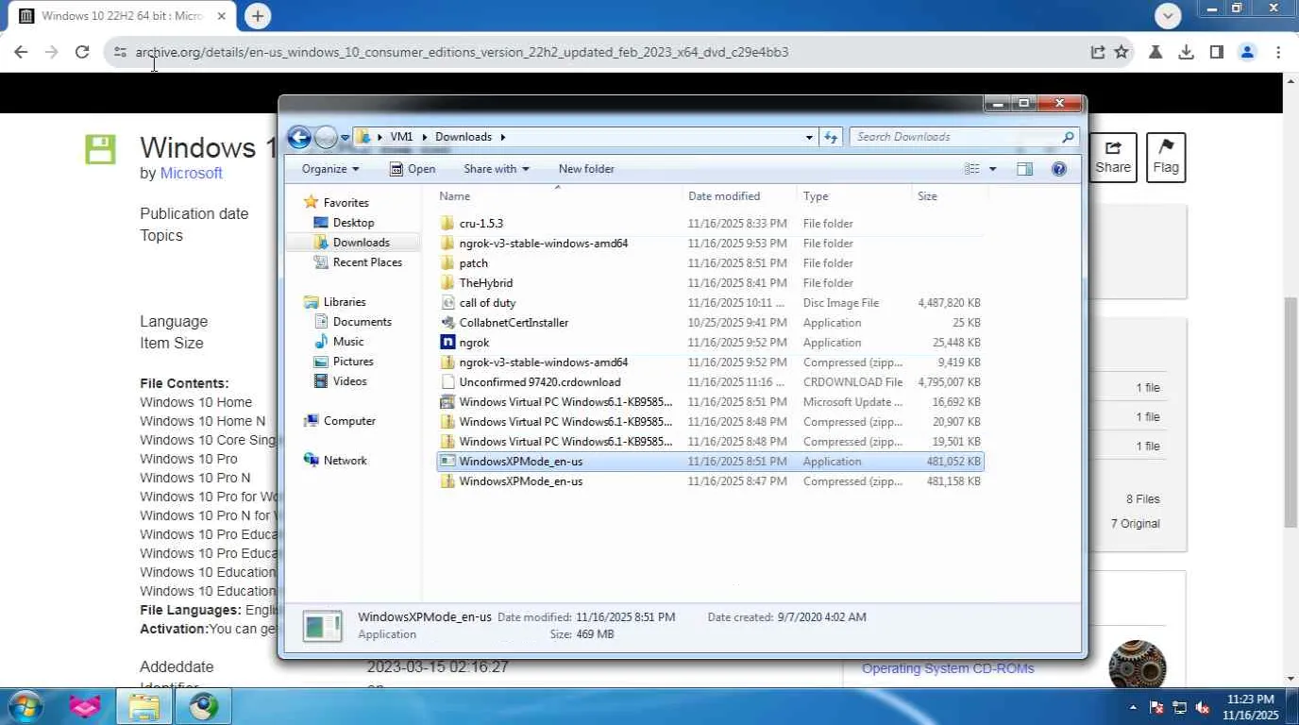Open the Microsoft author link
This screenshot has height=725, width=1299.
click(x=191, y=174)
